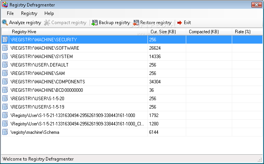
Task: Click the hive icon beside USER\S-1-5-19
Action: [x=5, y=107]
